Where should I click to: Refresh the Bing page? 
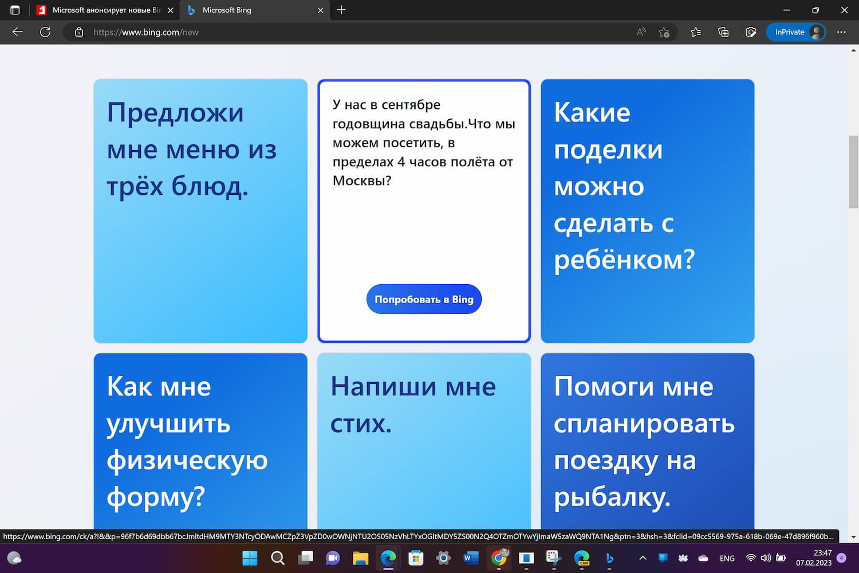point(45,32)
